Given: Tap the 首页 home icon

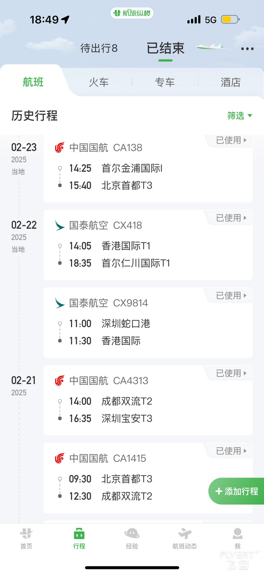Looking at the screenshot, I should (x=26, y=533).
